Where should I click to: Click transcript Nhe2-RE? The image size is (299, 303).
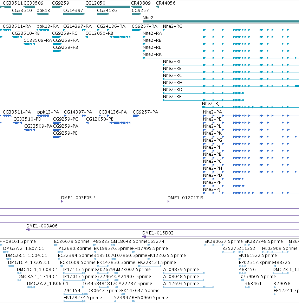152,40
